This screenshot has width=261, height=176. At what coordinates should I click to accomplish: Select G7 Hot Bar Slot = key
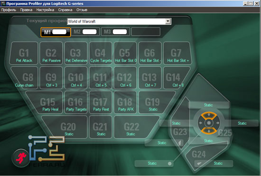177,53
